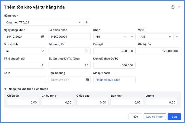Click the help question mark icon
This screenshot has width=185, height=123.
(173, 7)
